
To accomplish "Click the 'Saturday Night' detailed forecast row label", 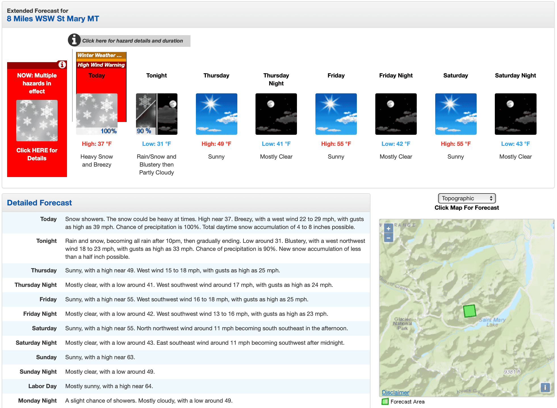I will [36, 343].
